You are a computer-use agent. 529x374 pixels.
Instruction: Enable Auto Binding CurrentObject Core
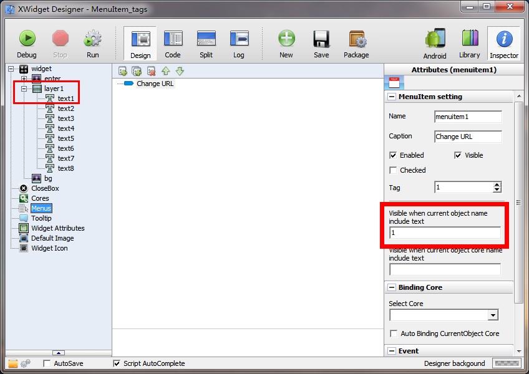coord(394,333)
